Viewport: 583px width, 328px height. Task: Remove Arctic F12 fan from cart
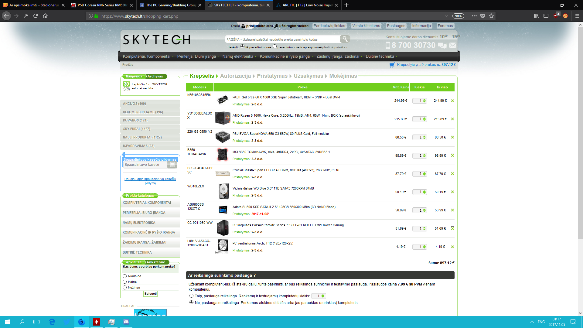click(452, 247)
